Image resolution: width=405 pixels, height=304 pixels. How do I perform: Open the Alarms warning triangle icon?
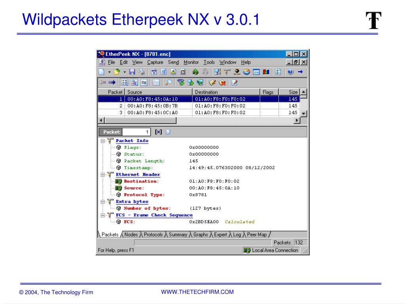[173, 72]
